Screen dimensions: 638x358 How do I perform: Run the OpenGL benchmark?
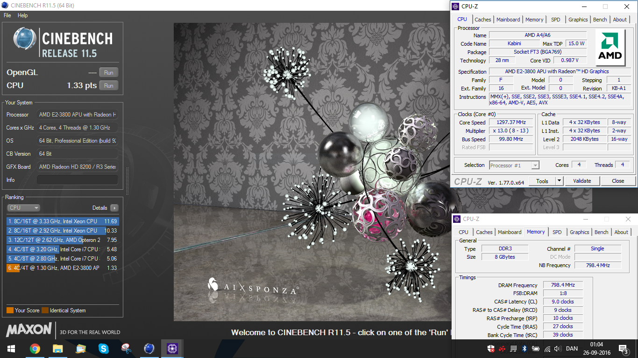tap(109, 73)
